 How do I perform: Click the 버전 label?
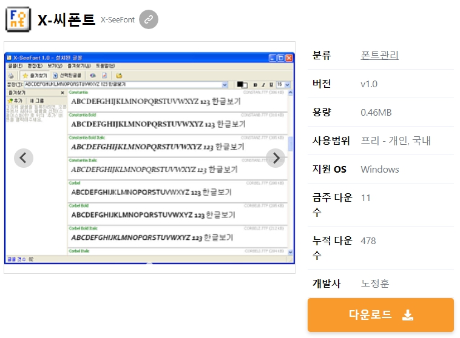(x=322, y=84)
